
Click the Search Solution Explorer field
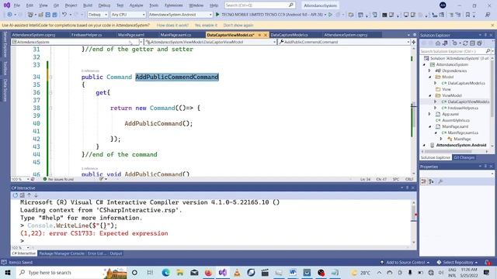[452, 51]
